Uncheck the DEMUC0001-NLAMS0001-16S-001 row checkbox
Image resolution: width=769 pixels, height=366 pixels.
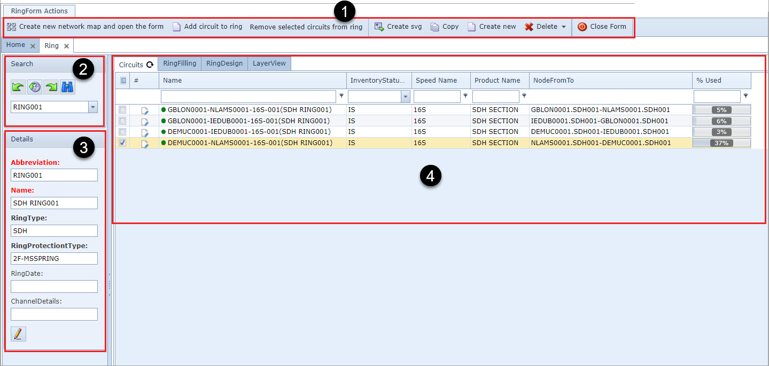click(x=123, y=143)
